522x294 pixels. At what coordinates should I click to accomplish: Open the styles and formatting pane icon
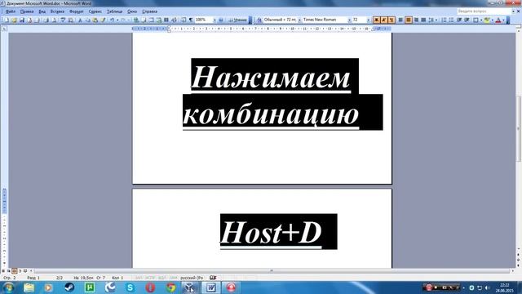click(x=259, y=20)
